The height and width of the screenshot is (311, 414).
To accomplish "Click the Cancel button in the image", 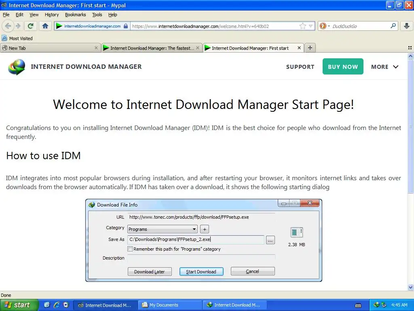I will 252,271.
